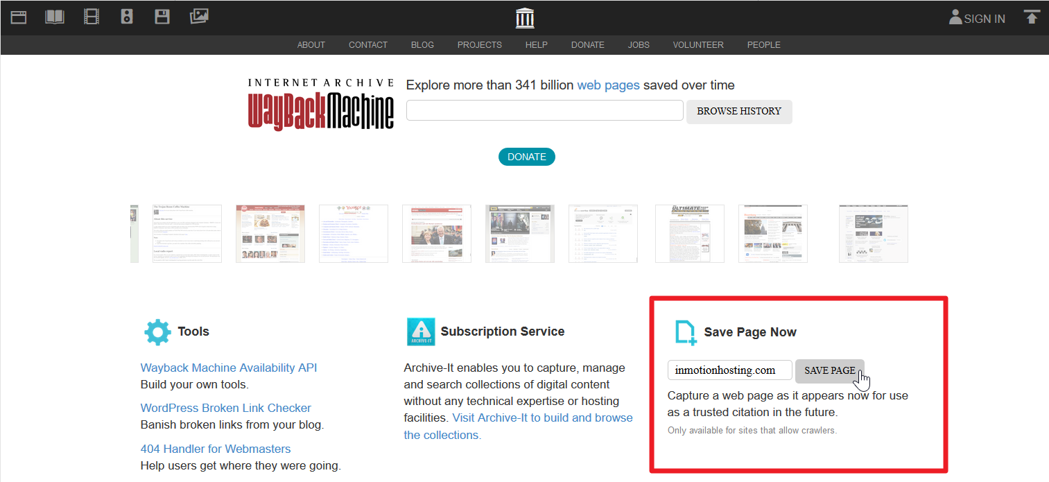Open the Web section icon in top bar
The width and height of the screenshot is (1049, 482).
pyautogui.click(x=19, y=17)
